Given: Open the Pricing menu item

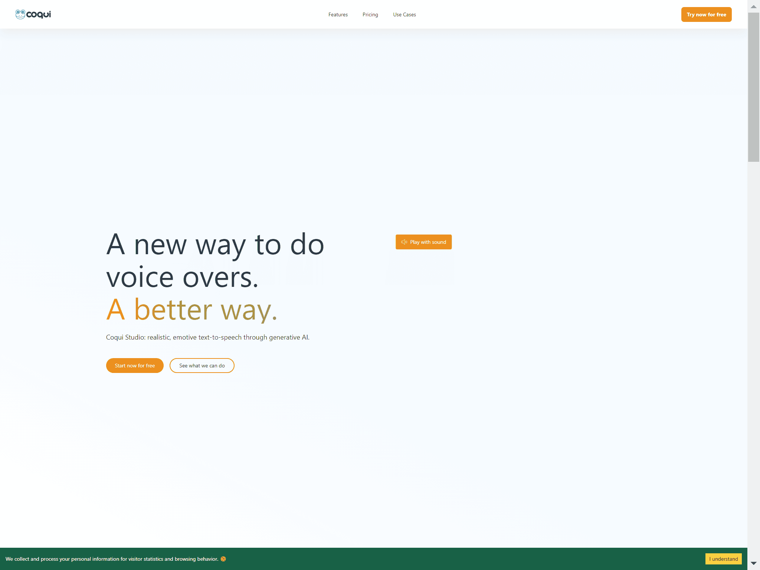Looking at the screenshot, I should coord(370,14).
